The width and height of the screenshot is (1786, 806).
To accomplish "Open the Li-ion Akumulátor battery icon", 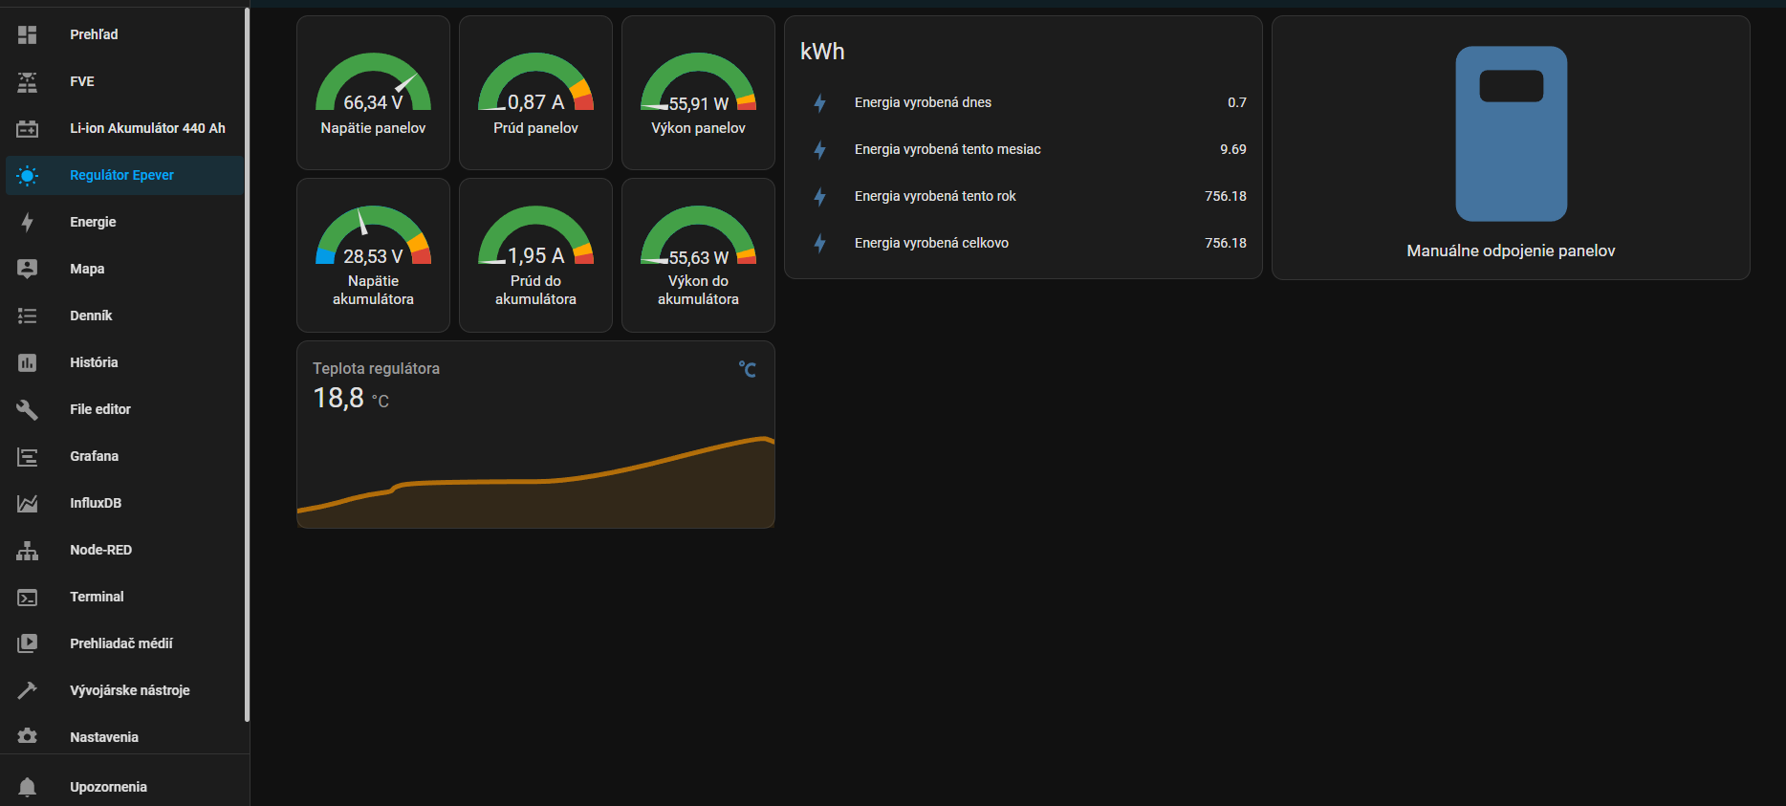I will (x=28, y=129).
